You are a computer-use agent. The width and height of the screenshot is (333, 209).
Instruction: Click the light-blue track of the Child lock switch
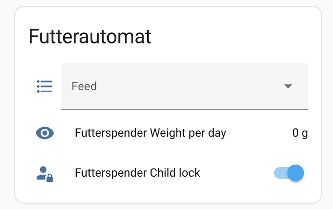point(279,173)
